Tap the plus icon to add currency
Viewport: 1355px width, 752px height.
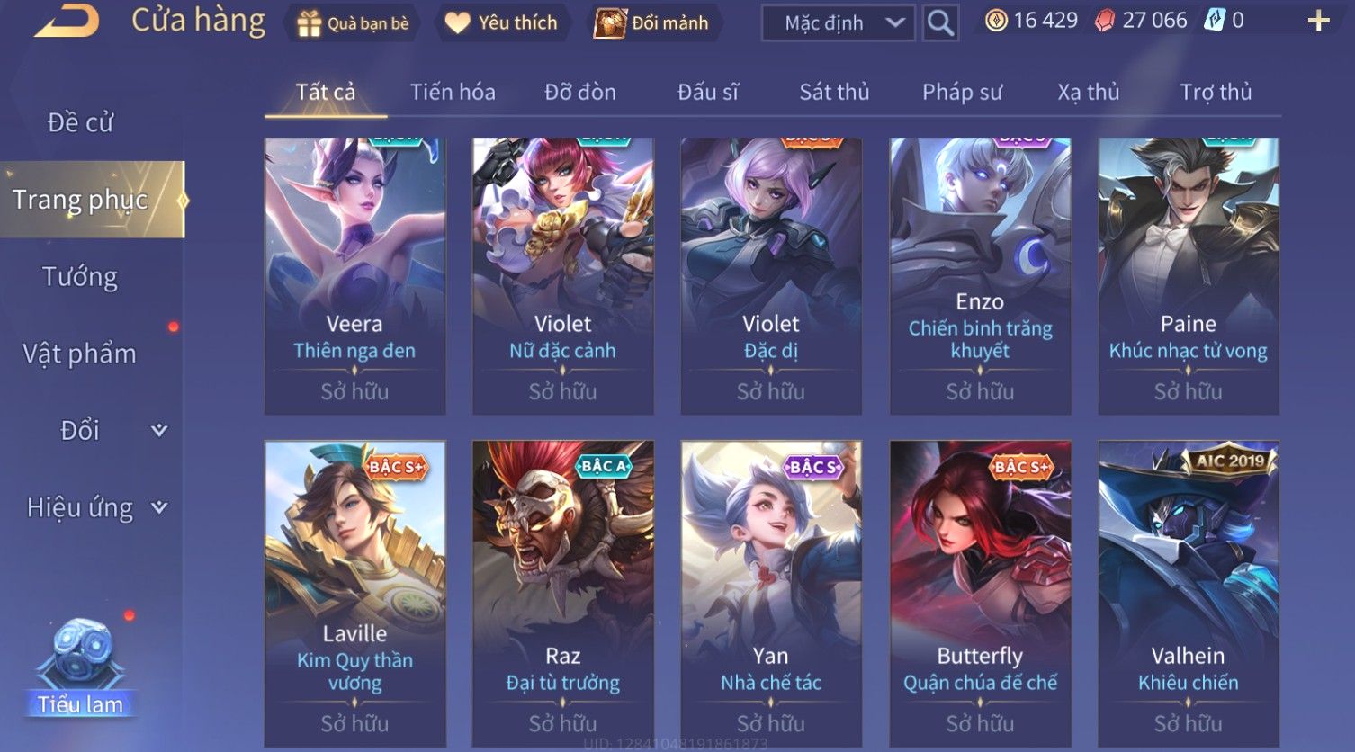coord(1318,21)
